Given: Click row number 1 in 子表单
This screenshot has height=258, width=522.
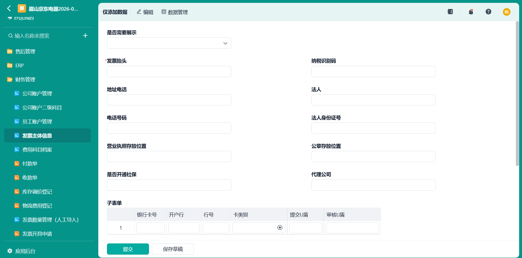Looking at the screenshot, I should click(121, 228).
